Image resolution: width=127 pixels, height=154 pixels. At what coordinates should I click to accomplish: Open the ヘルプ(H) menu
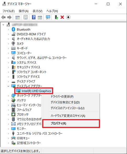tap(52, 11)
